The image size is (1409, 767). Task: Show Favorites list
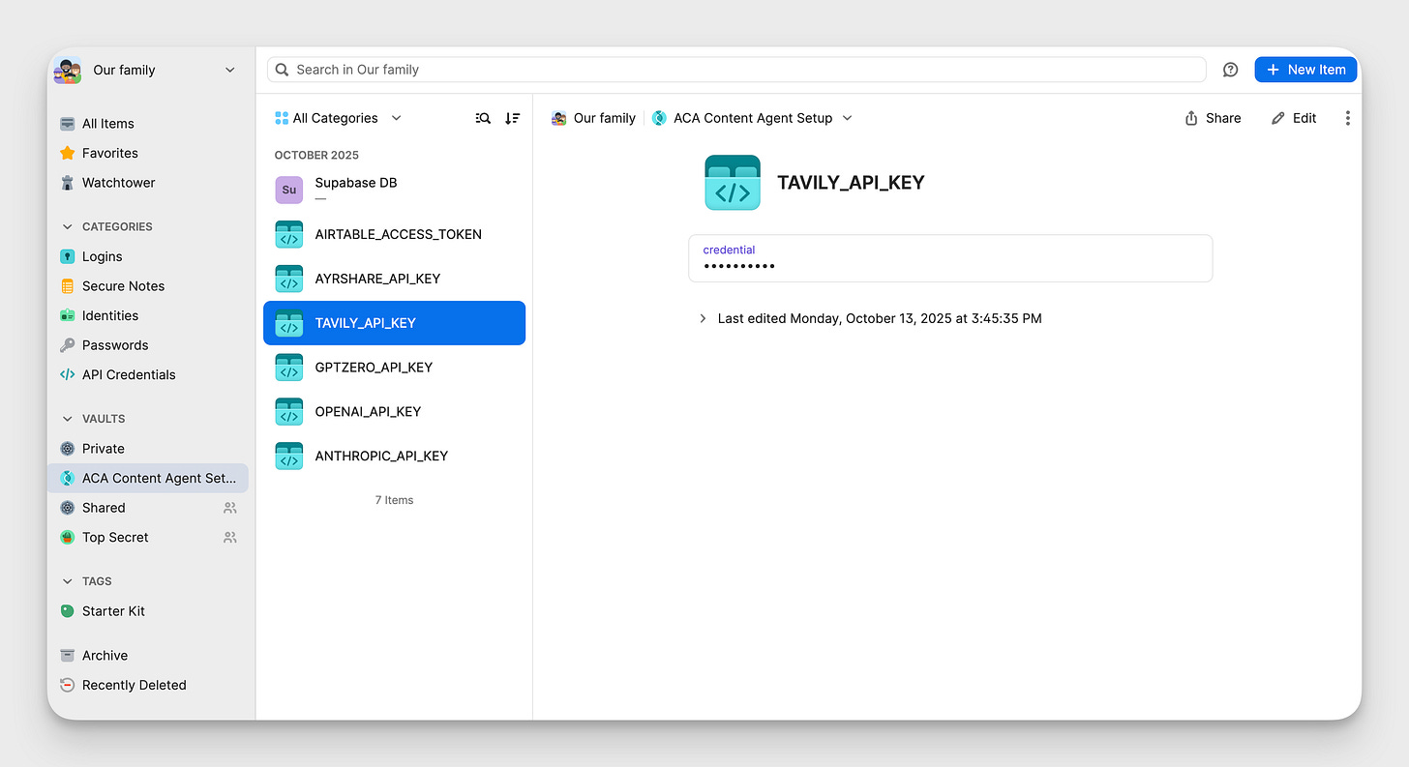tap(147, 153)
